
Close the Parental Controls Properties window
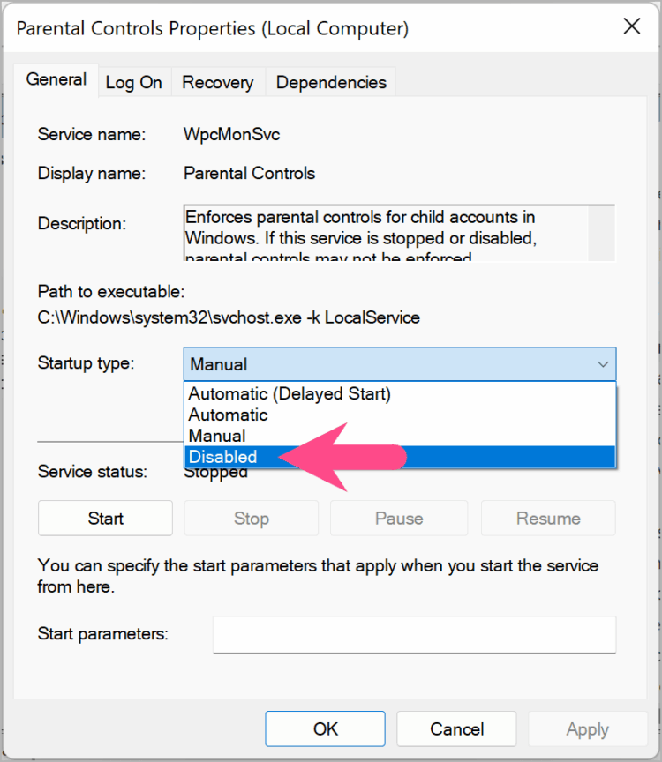[x=632, y=26]
